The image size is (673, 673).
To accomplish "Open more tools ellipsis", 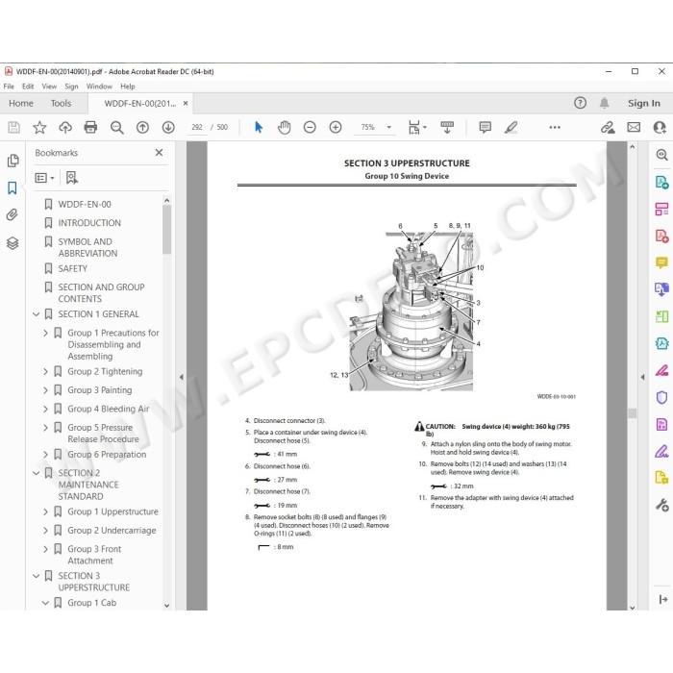I will [x=555, y=127].
